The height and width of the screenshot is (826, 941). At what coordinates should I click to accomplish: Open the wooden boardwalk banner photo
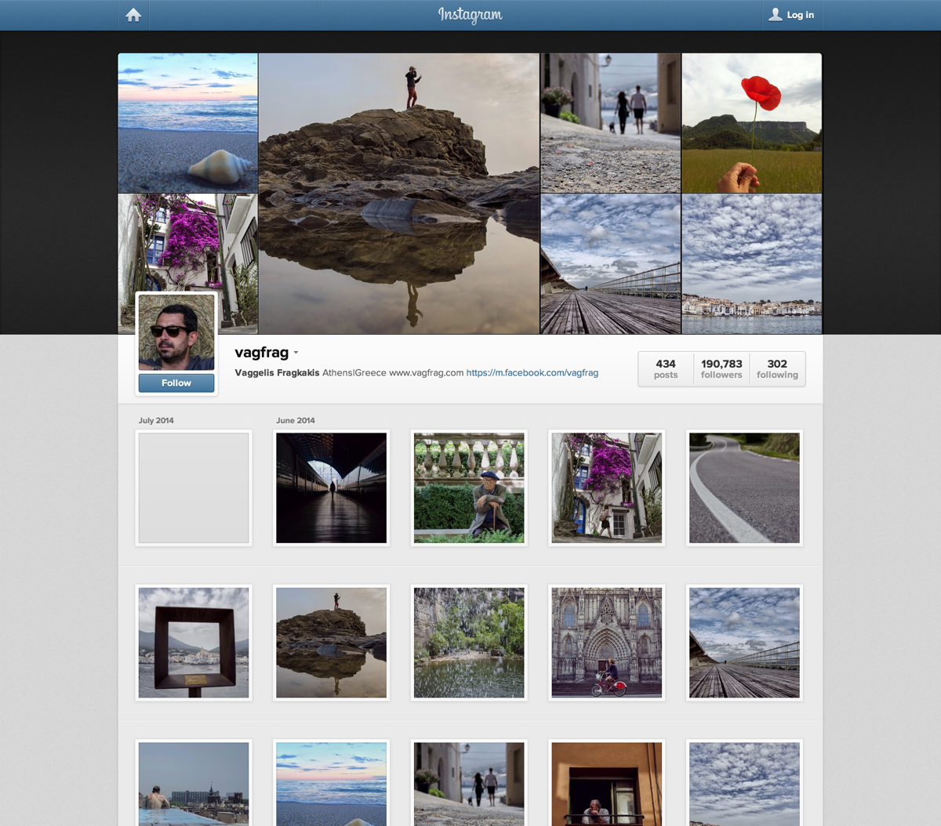610,264
